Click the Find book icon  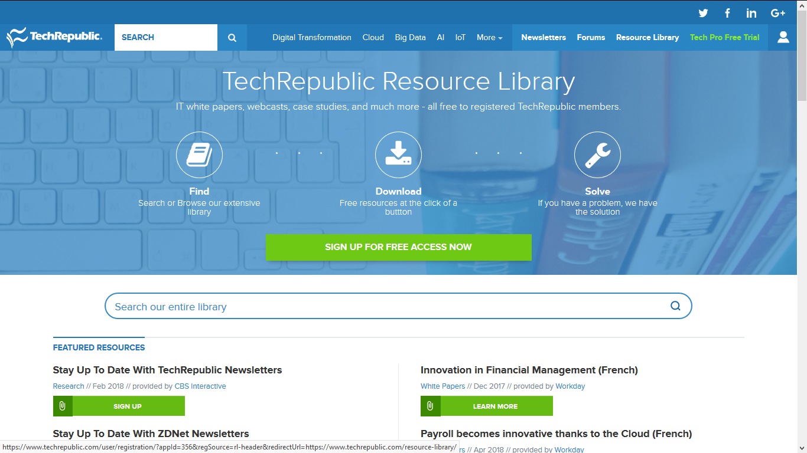[x=199, y=155]
